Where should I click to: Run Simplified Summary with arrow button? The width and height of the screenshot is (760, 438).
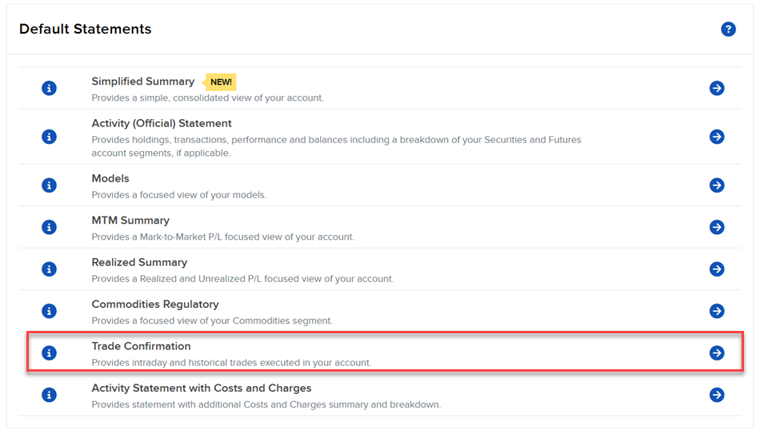717,88
